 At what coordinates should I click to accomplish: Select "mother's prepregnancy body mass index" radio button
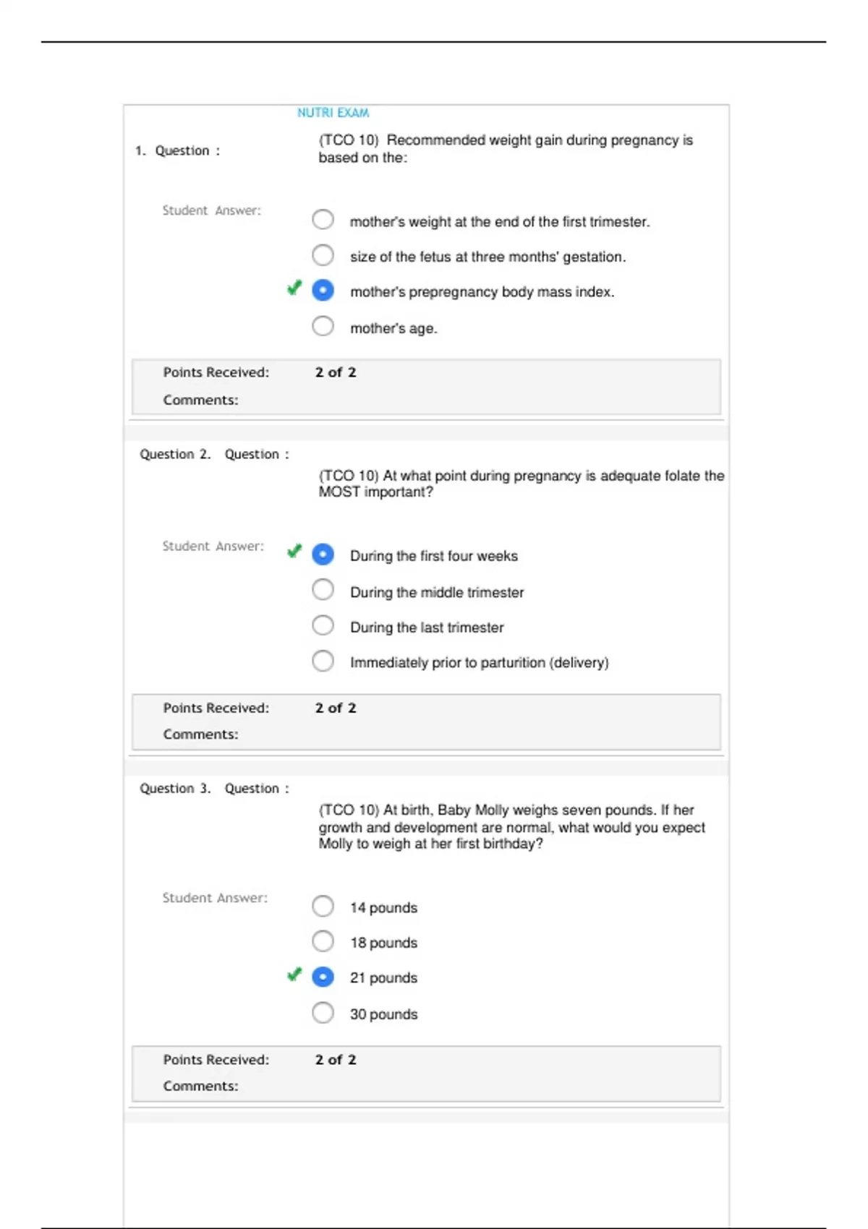(x=323, y=291)
